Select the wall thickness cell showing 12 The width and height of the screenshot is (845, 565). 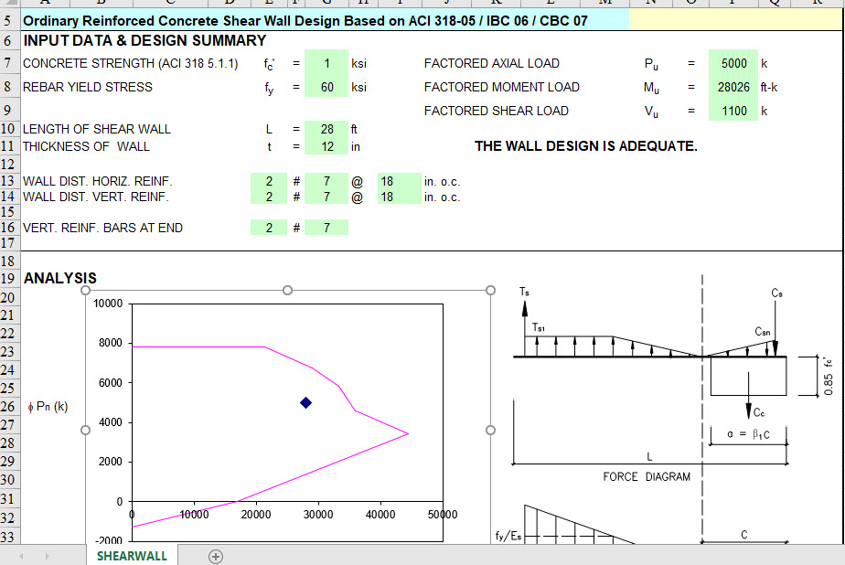click(326, 146)
